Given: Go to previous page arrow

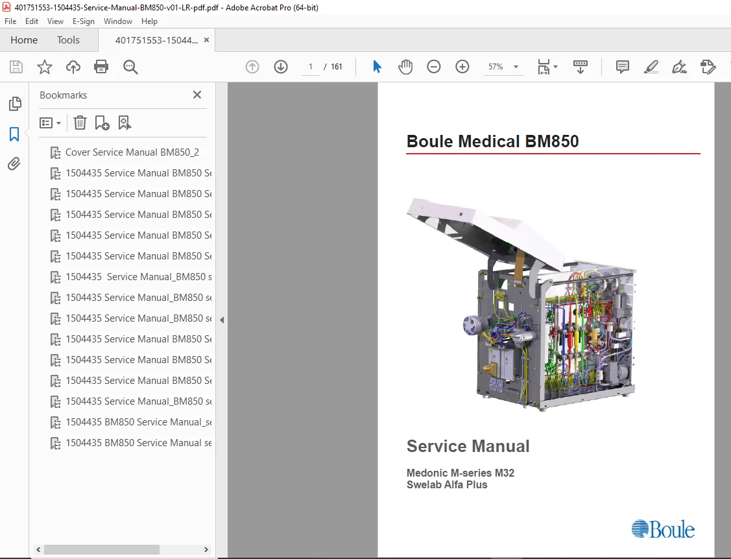Looking at the screenshot, I should (x=252, y=67).
